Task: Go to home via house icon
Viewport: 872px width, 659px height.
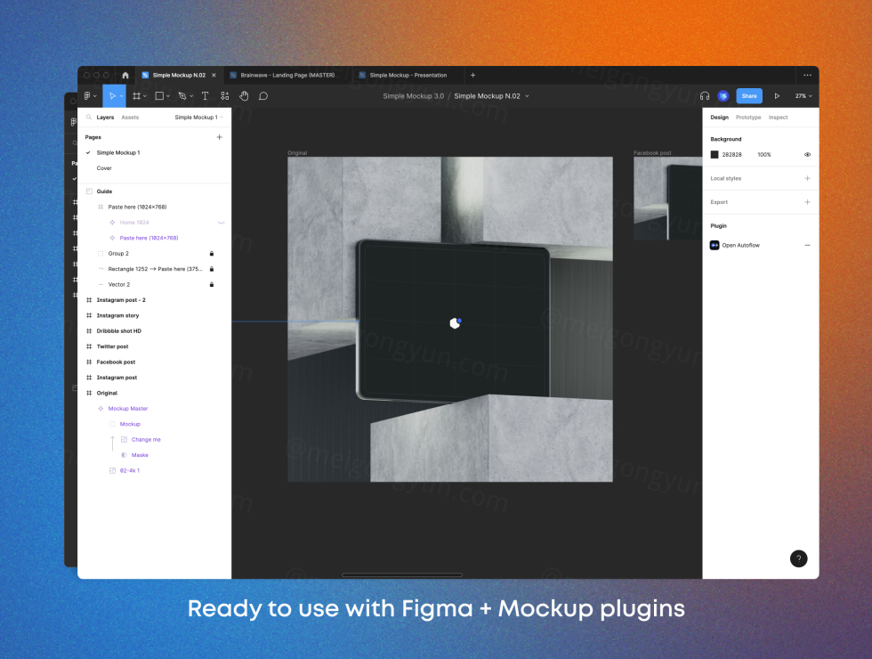Action: [x=125, y=76]
